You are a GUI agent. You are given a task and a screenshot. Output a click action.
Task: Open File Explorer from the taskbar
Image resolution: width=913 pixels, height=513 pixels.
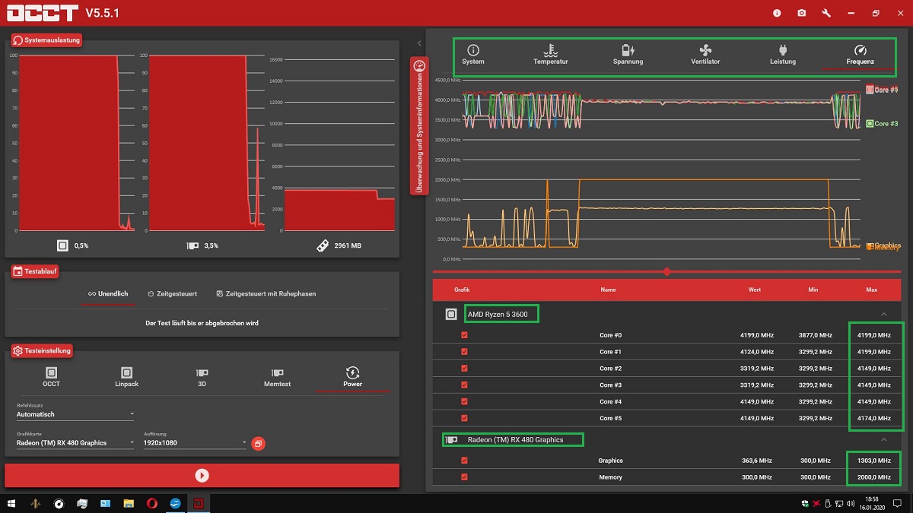129,503
